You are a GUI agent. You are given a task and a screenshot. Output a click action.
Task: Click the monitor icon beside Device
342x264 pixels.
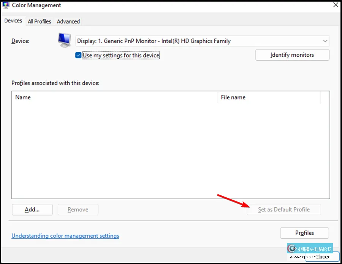tap(64, 40)
